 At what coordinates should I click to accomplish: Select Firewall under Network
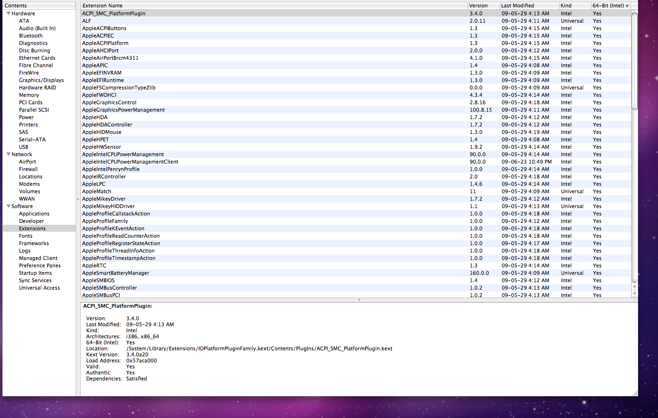coord(28,169)
